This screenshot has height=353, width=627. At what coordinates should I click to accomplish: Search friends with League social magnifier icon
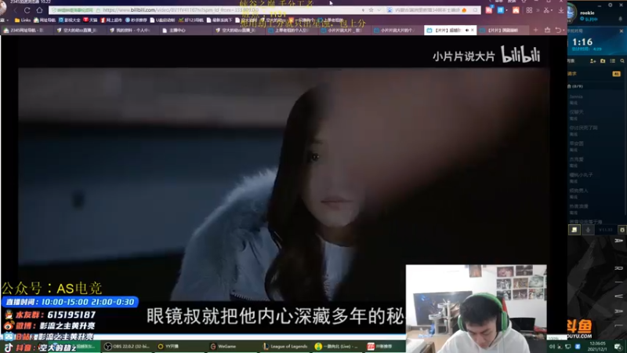click(622, 61)
